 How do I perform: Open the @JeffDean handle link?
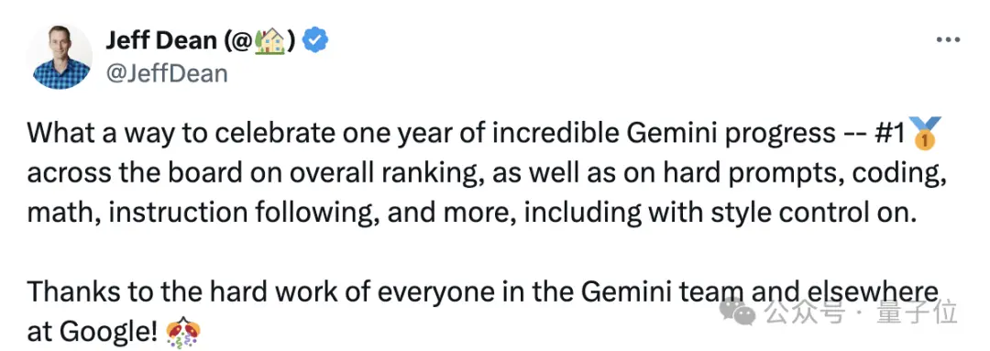click(x=166, y=74)
